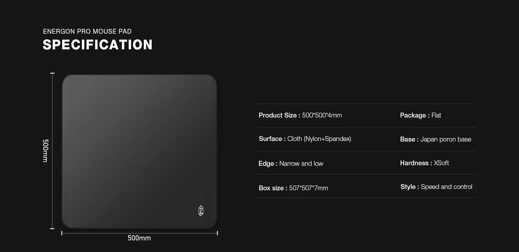Click the vertical 500mm dimension label
This screenshot has width=519, height=252.
point(45,151)
